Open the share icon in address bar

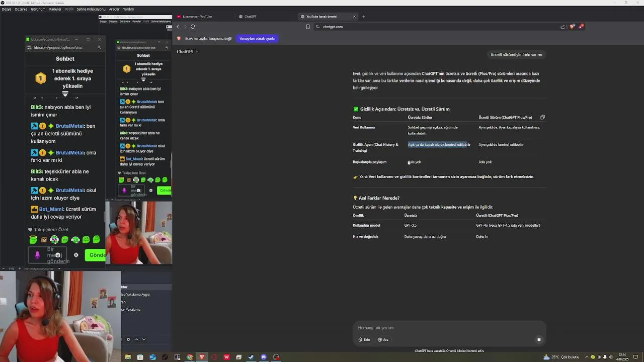tap(562, 27)
